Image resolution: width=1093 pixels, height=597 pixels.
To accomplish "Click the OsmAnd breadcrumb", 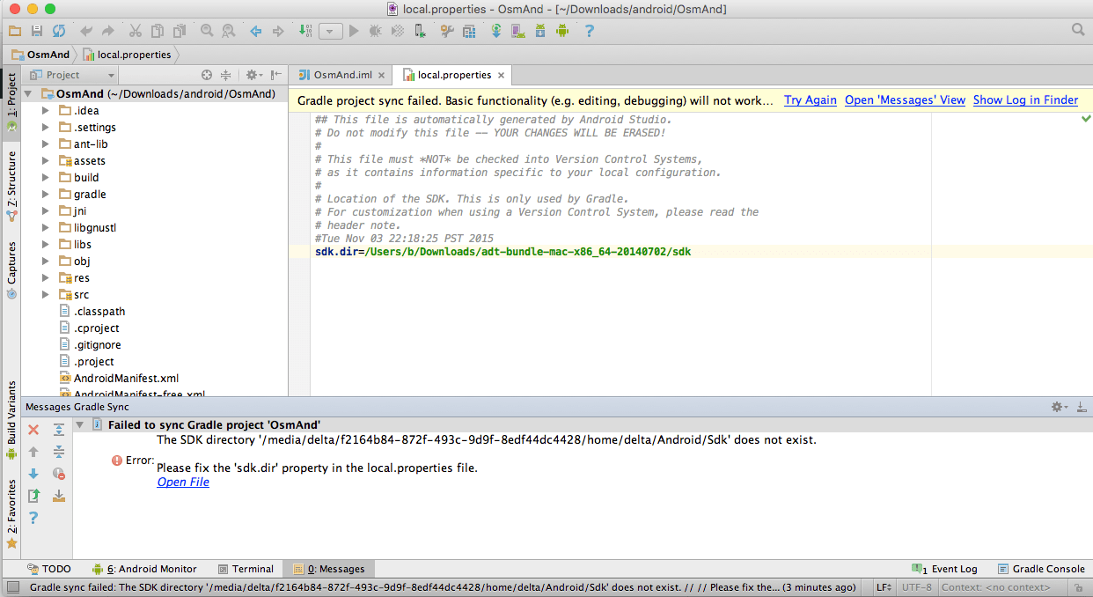I will click(40, 55).
